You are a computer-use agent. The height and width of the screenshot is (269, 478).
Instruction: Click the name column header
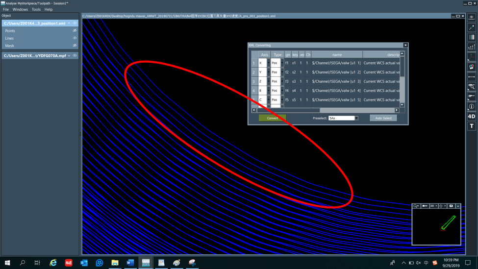337,54
